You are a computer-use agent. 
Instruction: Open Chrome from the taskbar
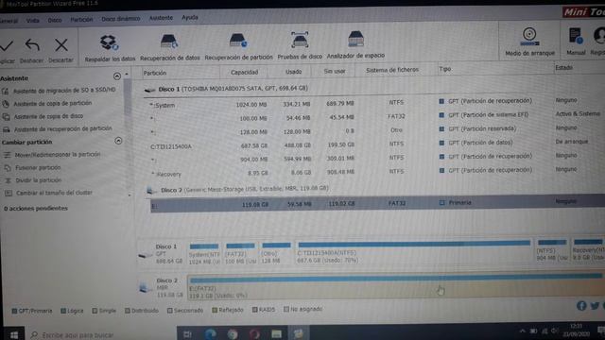233,334
